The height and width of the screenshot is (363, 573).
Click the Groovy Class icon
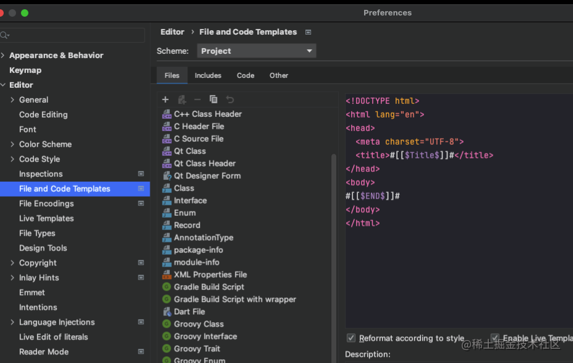(x=167, y=324)
